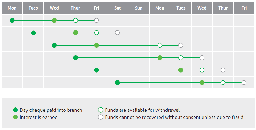Click the 'Funds are available for withdrawal' legend circle
This screenshot has height=130, width=256.
[101, 110]
